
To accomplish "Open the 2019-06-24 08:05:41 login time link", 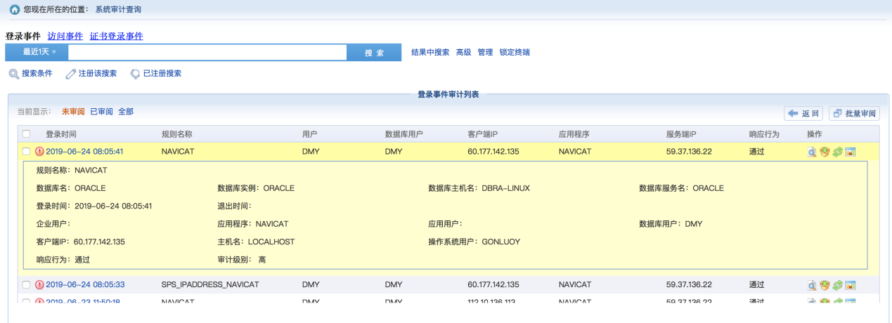I will (85, 151).
